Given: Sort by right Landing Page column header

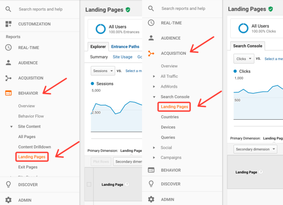Looking at the screenshot, I should [246, 172].
